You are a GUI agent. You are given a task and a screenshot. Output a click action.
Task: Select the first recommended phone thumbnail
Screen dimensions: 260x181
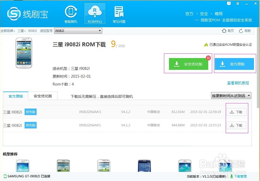[x=23, y=166]
